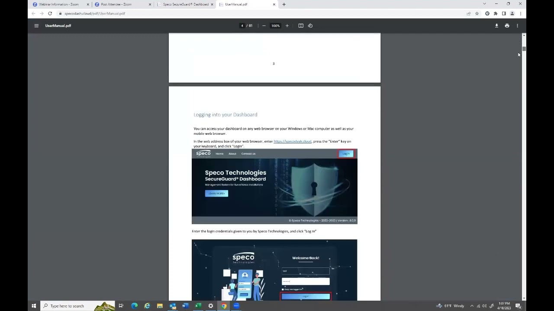The height and width of the screenshot is (311, 554).
Task: Switch to Webinar Information - Zoom tab
Action: pyautogui.click(x=58, y=4)
